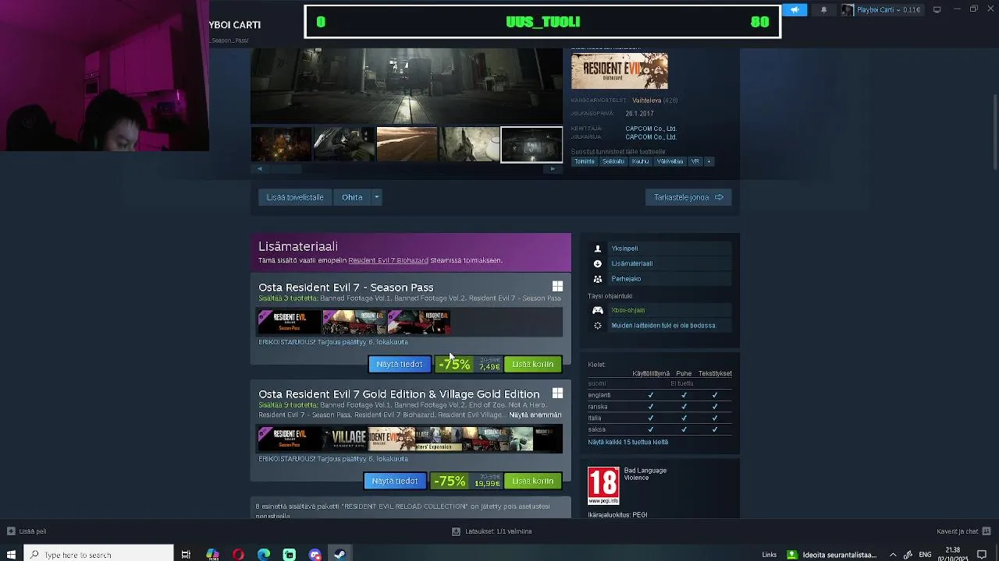Open the Playboi Carti account dropdown

click(882, 10)
